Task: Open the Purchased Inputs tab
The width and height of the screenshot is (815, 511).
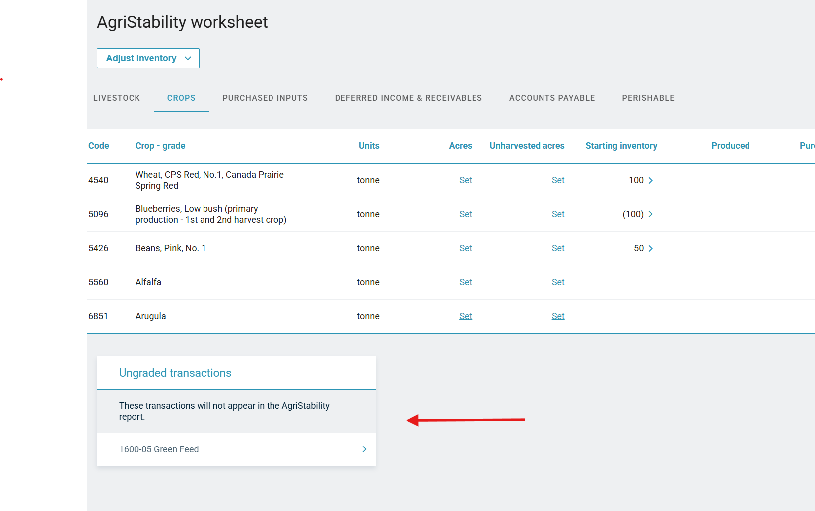Action: [x=265, y=98]
